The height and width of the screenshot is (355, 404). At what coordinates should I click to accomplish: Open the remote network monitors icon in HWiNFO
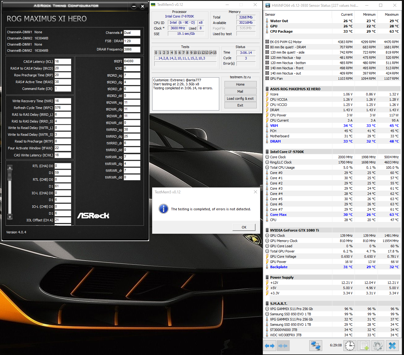(x=315, y=346)
